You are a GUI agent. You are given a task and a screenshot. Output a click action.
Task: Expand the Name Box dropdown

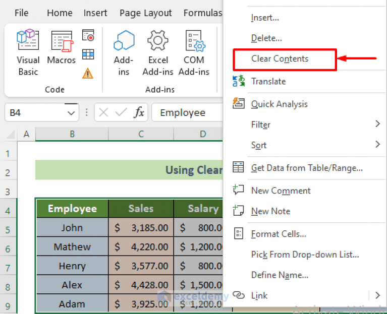[x=71, y=113]
